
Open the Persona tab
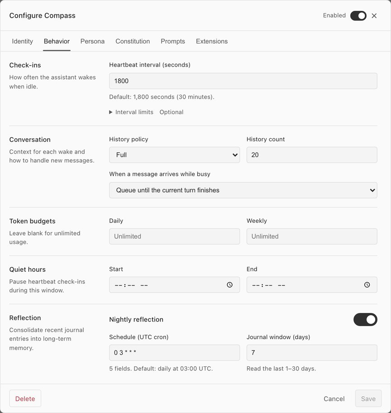[92, 41]
